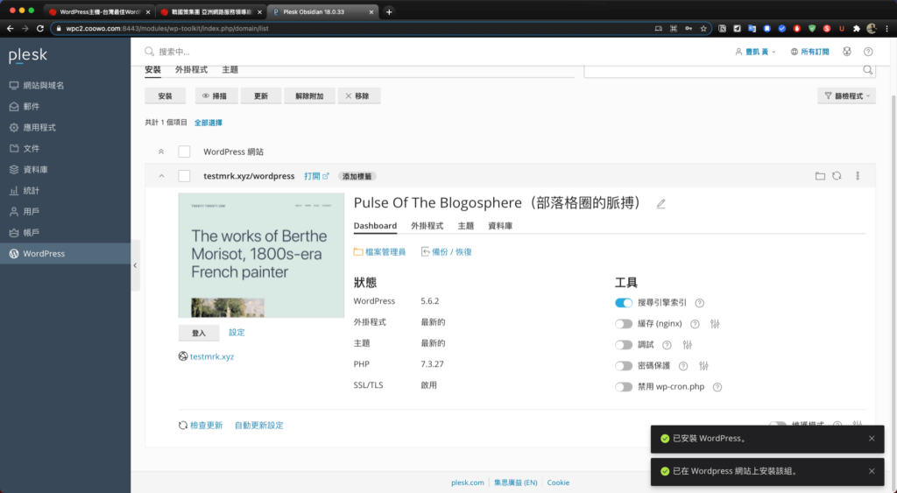Open nginx caching settings sliders icon

pyautogui.click(x=715, y=324)
